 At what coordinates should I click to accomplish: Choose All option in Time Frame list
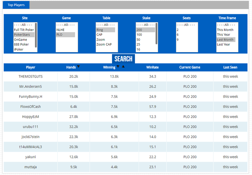226,25
